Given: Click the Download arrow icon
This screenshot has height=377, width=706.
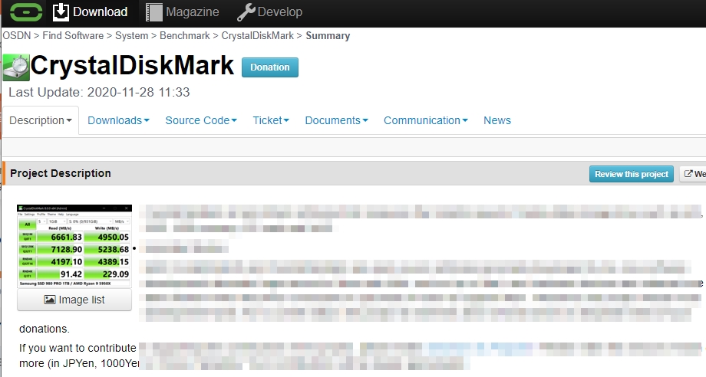Looking at the screenshot, I should pyautogui.click(x=61, y=12).
